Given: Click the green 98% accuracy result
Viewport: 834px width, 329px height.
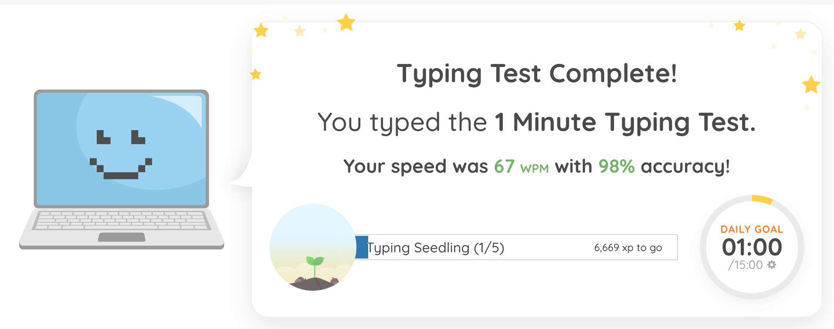Looking at the screenshot, I should pyautogui.click(x=616, y=166).
